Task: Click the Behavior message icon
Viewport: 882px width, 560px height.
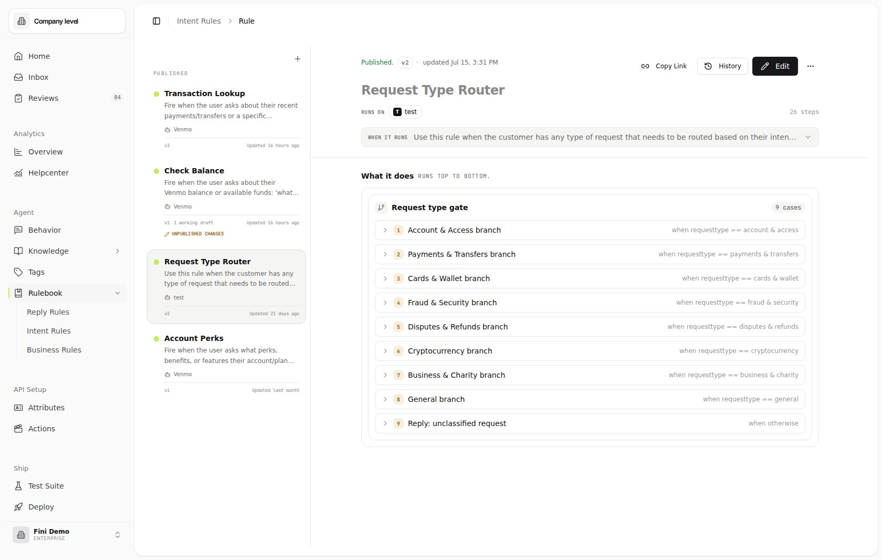Action: [x=18, y=230]
